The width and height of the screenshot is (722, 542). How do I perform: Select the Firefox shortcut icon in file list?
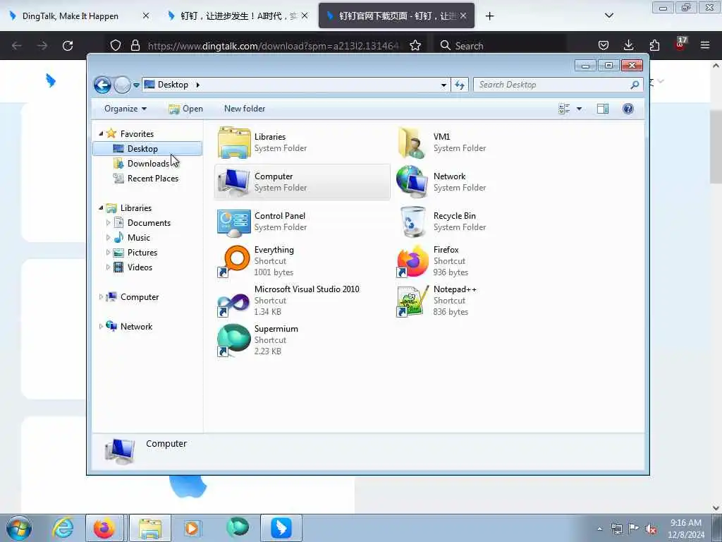pos(412,261)
